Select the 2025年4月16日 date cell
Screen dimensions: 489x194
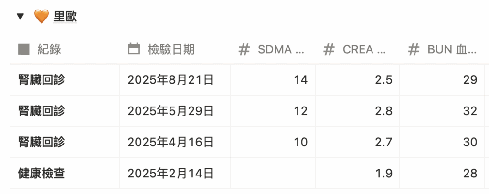coord(170,142)
